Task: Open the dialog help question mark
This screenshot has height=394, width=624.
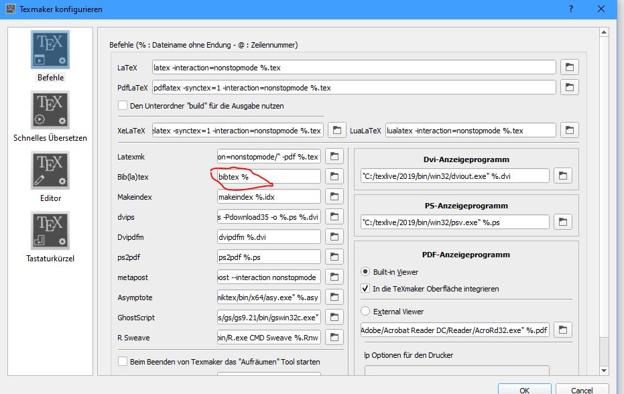Action: coord(570,9)
